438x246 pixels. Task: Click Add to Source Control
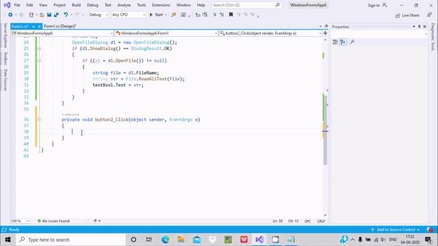pos(396,230)
